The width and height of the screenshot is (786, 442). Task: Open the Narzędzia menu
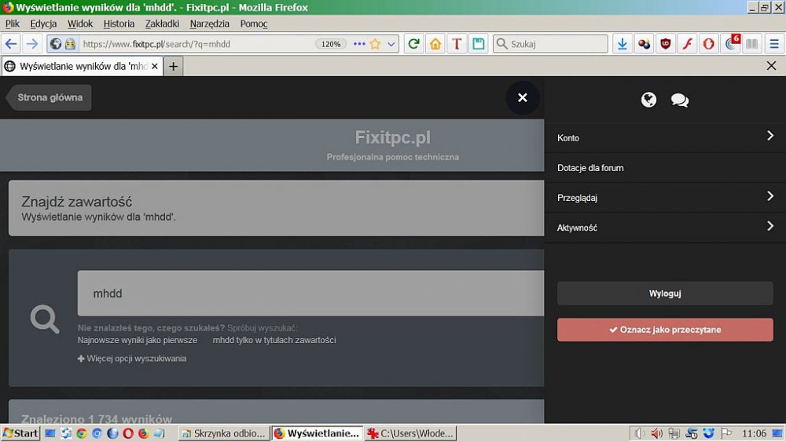(209, 24)
